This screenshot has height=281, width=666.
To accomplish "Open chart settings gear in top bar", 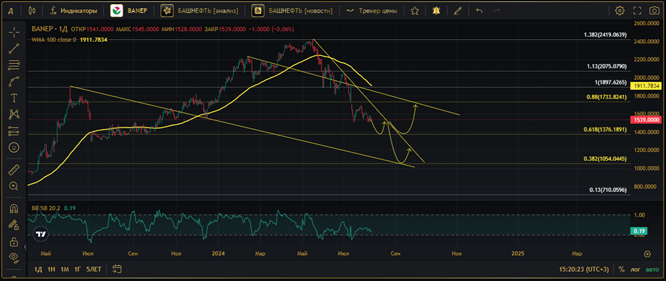I will click(x=619, y=11).
